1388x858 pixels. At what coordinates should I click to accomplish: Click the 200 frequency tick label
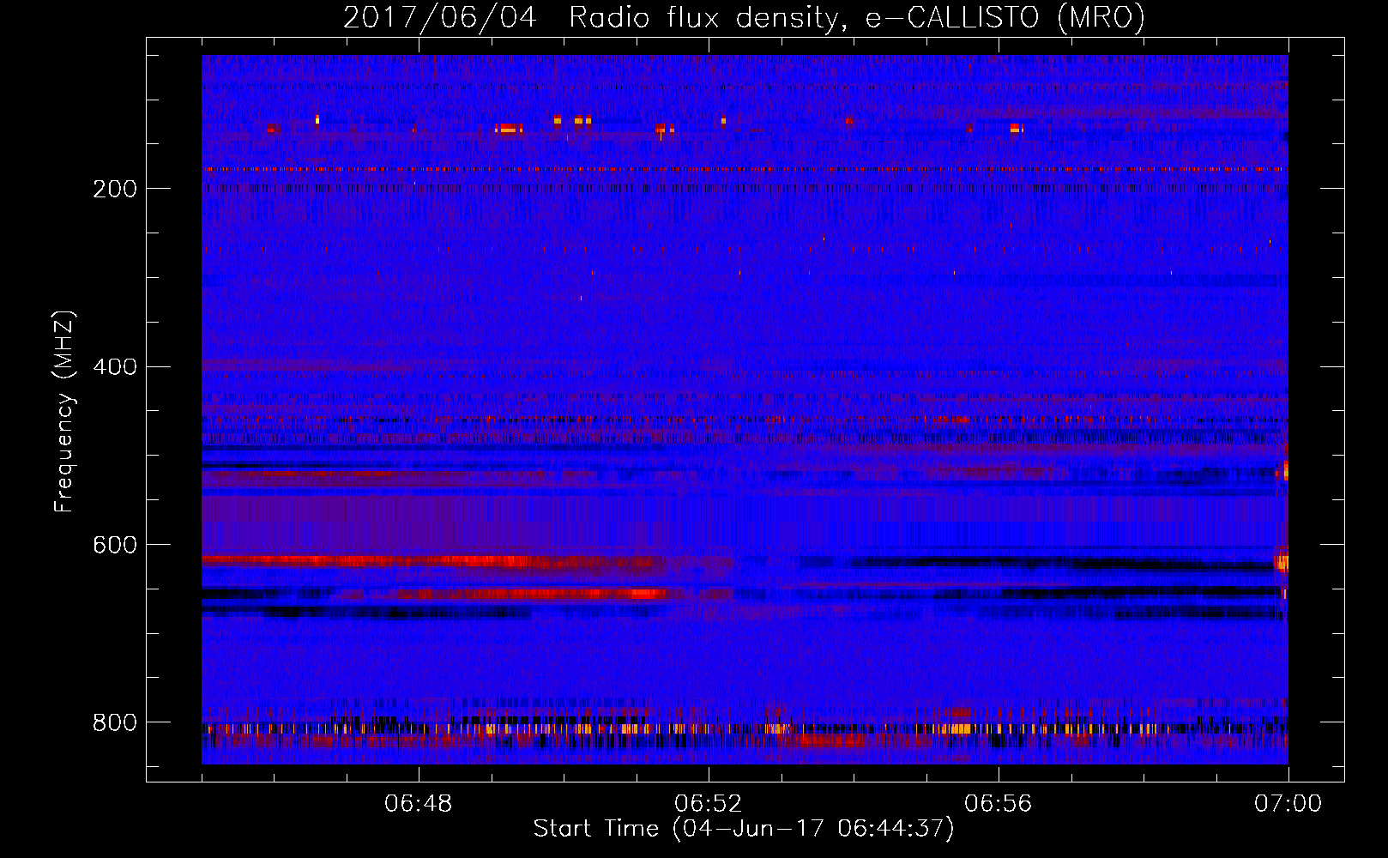point(115,189)
